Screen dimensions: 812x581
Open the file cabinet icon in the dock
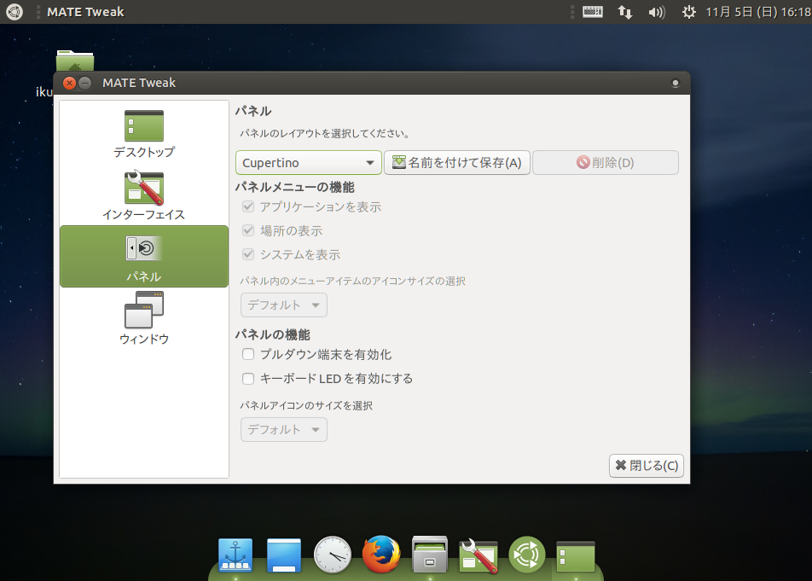click(x=430, y=555)
